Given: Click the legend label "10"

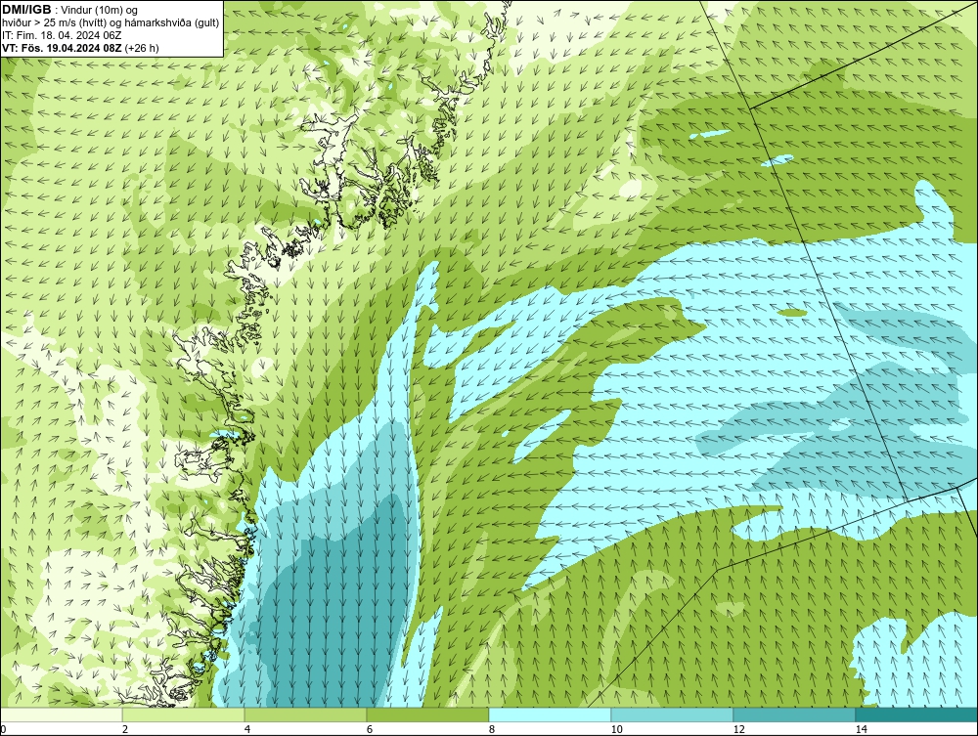Looking at the screenshot, I should [616, 729].
